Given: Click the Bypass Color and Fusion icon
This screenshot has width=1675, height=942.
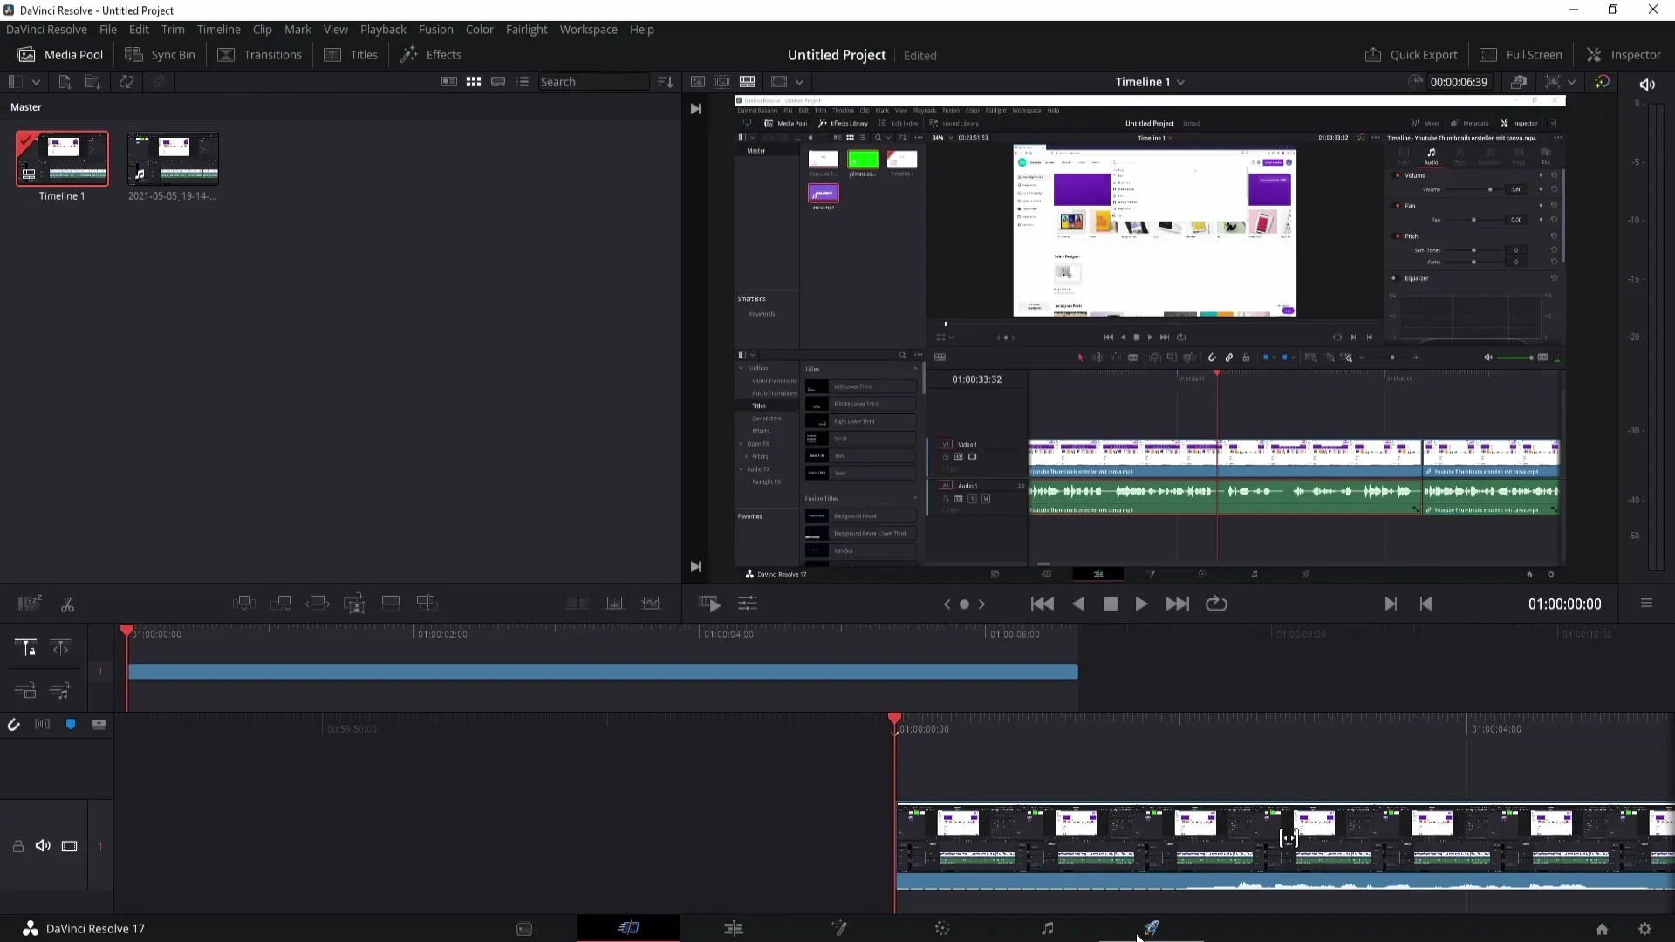Looking at the screenshot, I should 1602,82.
